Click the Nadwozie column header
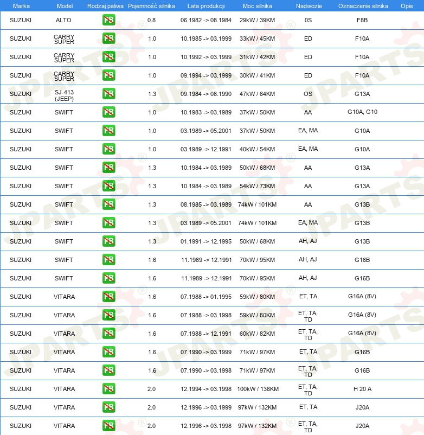Screen dimensions: 424x435 click(309, 6)
